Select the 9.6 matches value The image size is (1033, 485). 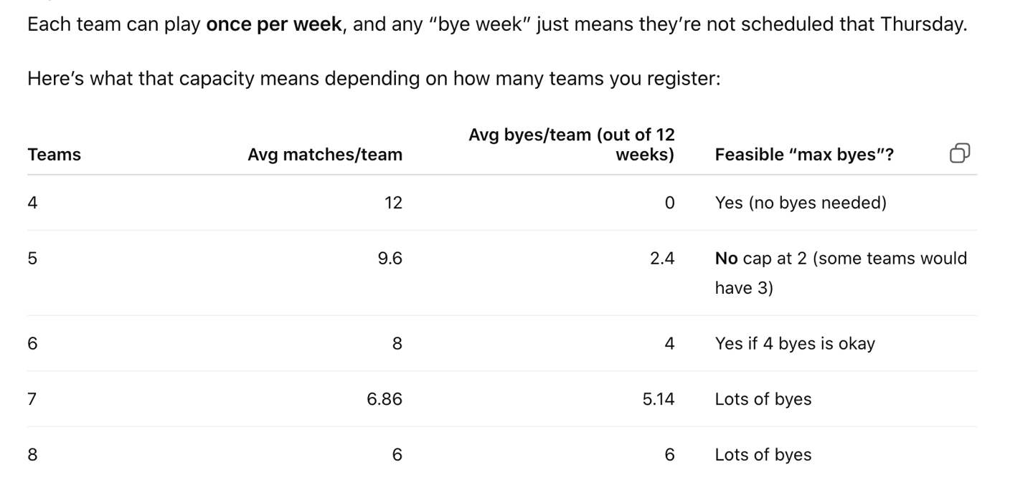pos(390,259)
